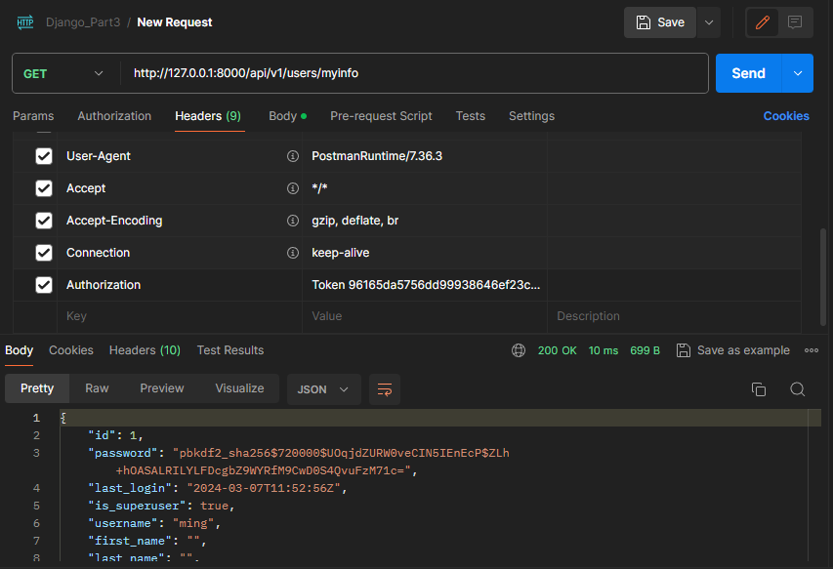
Task: Uncheck the Accept header checkbox
Action: click(44, 188)
